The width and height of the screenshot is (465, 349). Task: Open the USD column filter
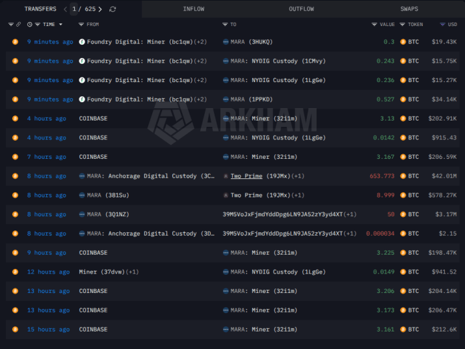[x=440, y=25]
